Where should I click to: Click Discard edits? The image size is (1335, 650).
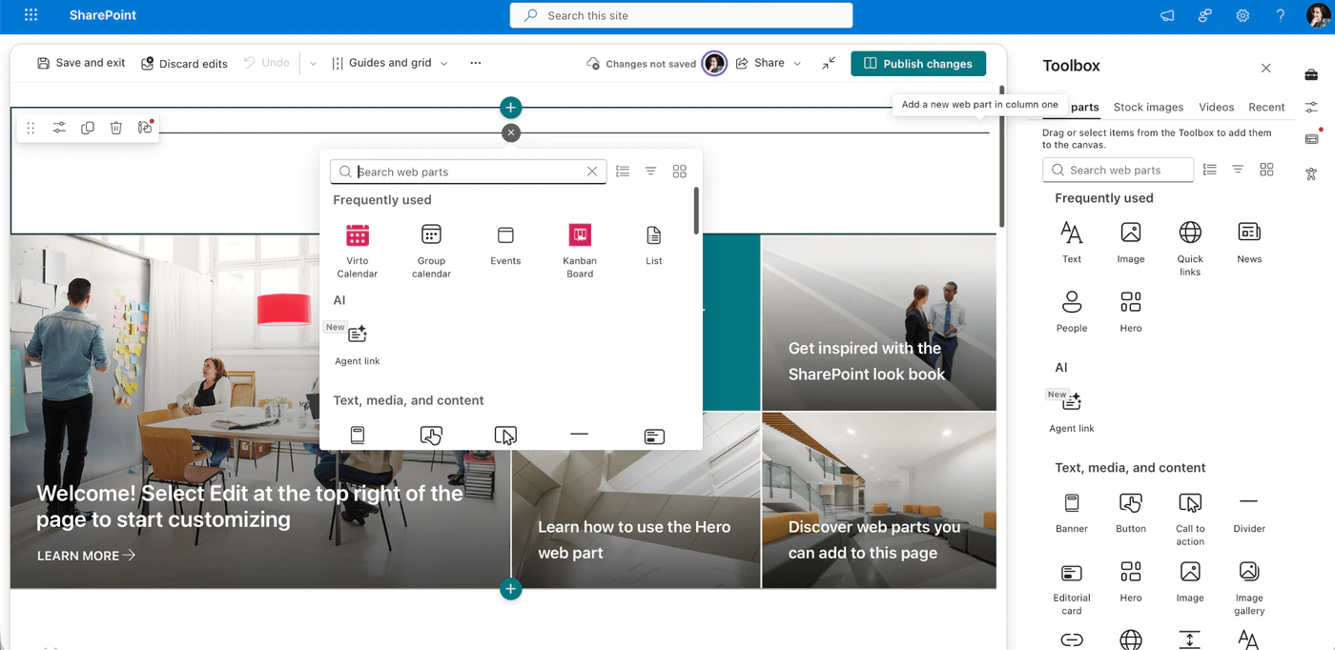tap(184, 63)
